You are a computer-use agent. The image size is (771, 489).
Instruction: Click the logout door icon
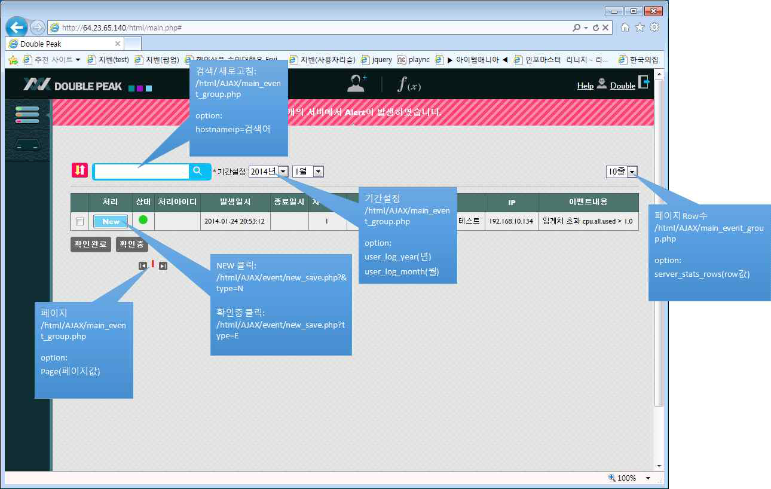pos(644,83)
